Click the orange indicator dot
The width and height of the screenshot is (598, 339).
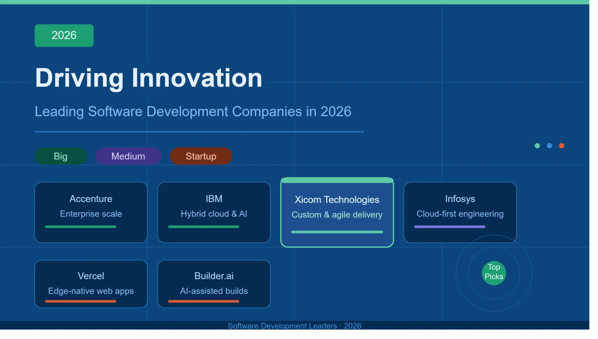pos(562,146)
